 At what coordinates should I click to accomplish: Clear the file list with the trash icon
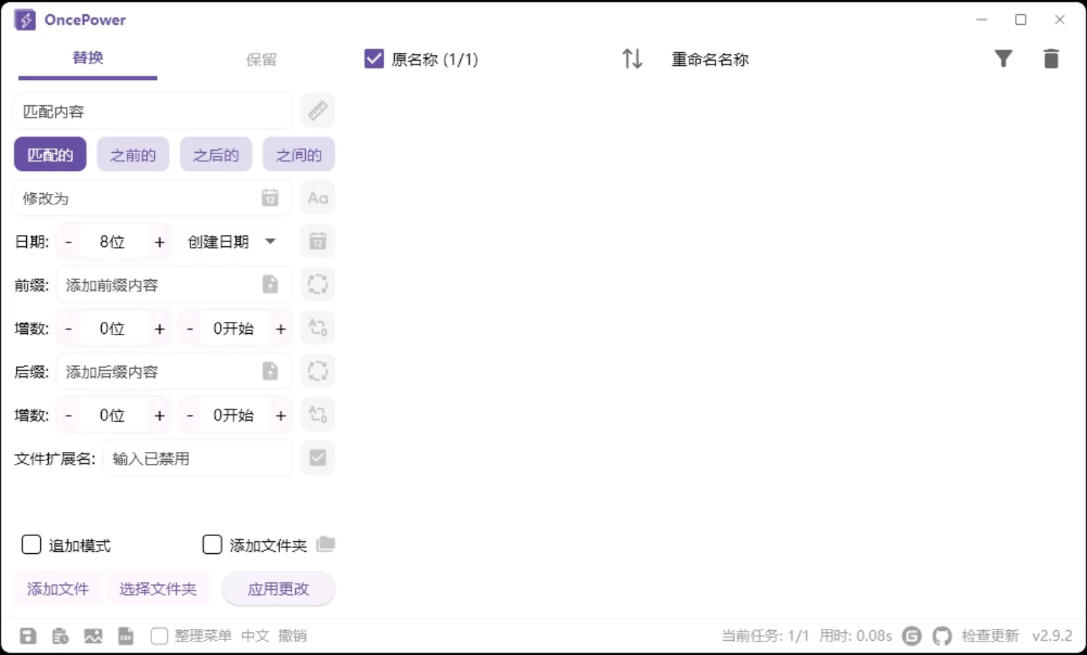1051,59
